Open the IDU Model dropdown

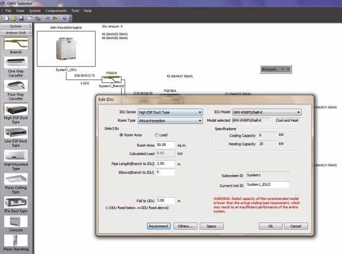(267, 112)
